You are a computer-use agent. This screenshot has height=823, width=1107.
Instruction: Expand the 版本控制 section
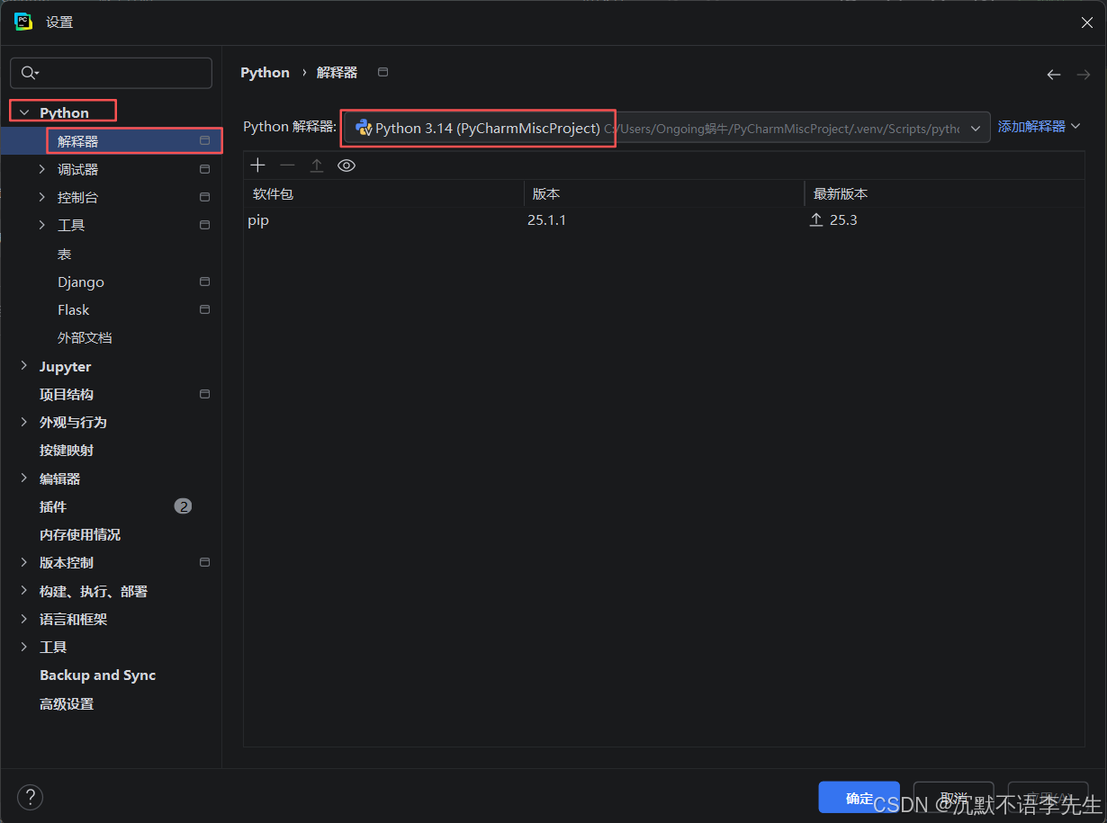click(23, 562)
